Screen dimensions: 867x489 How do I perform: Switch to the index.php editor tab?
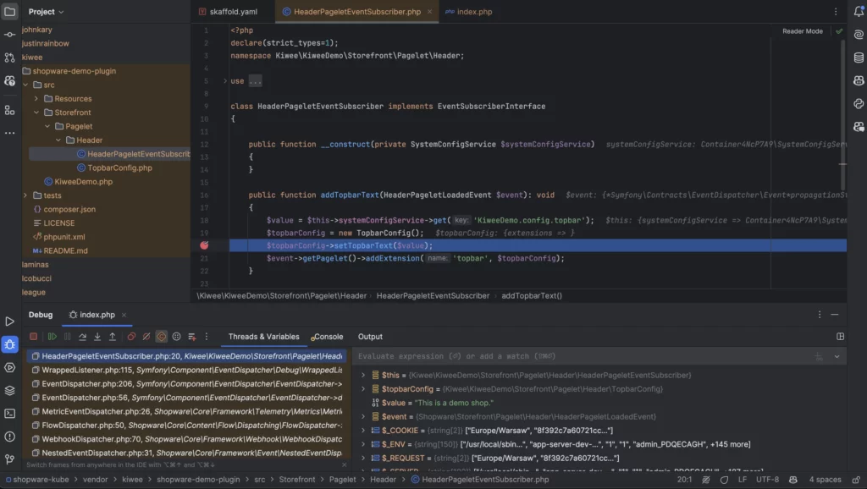pyautogui.click(x=469, y=12)
